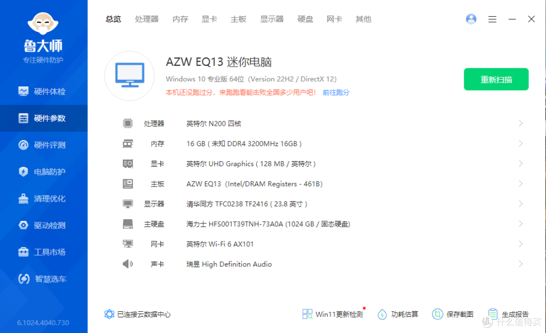This screenshot has width=546, height=333.
Task: Click the main hard disk icon
Action: tap(128, 224)
